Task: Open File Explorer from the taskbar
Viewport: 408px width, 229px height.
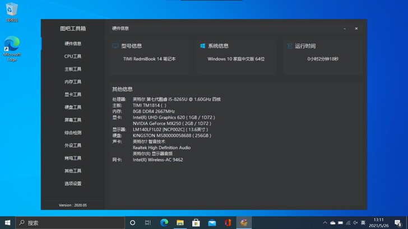Action: pyautogui.click(x=180, y=222)
